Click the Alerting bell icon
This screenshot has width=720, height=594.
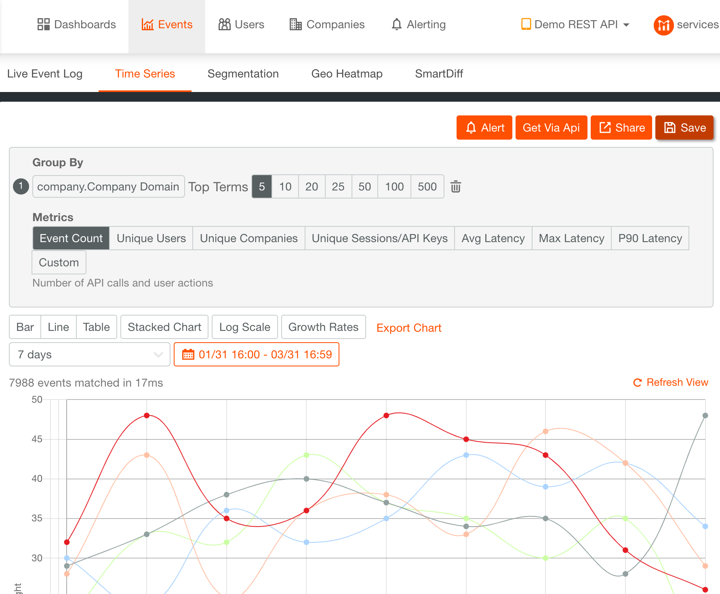pos(397,25)
